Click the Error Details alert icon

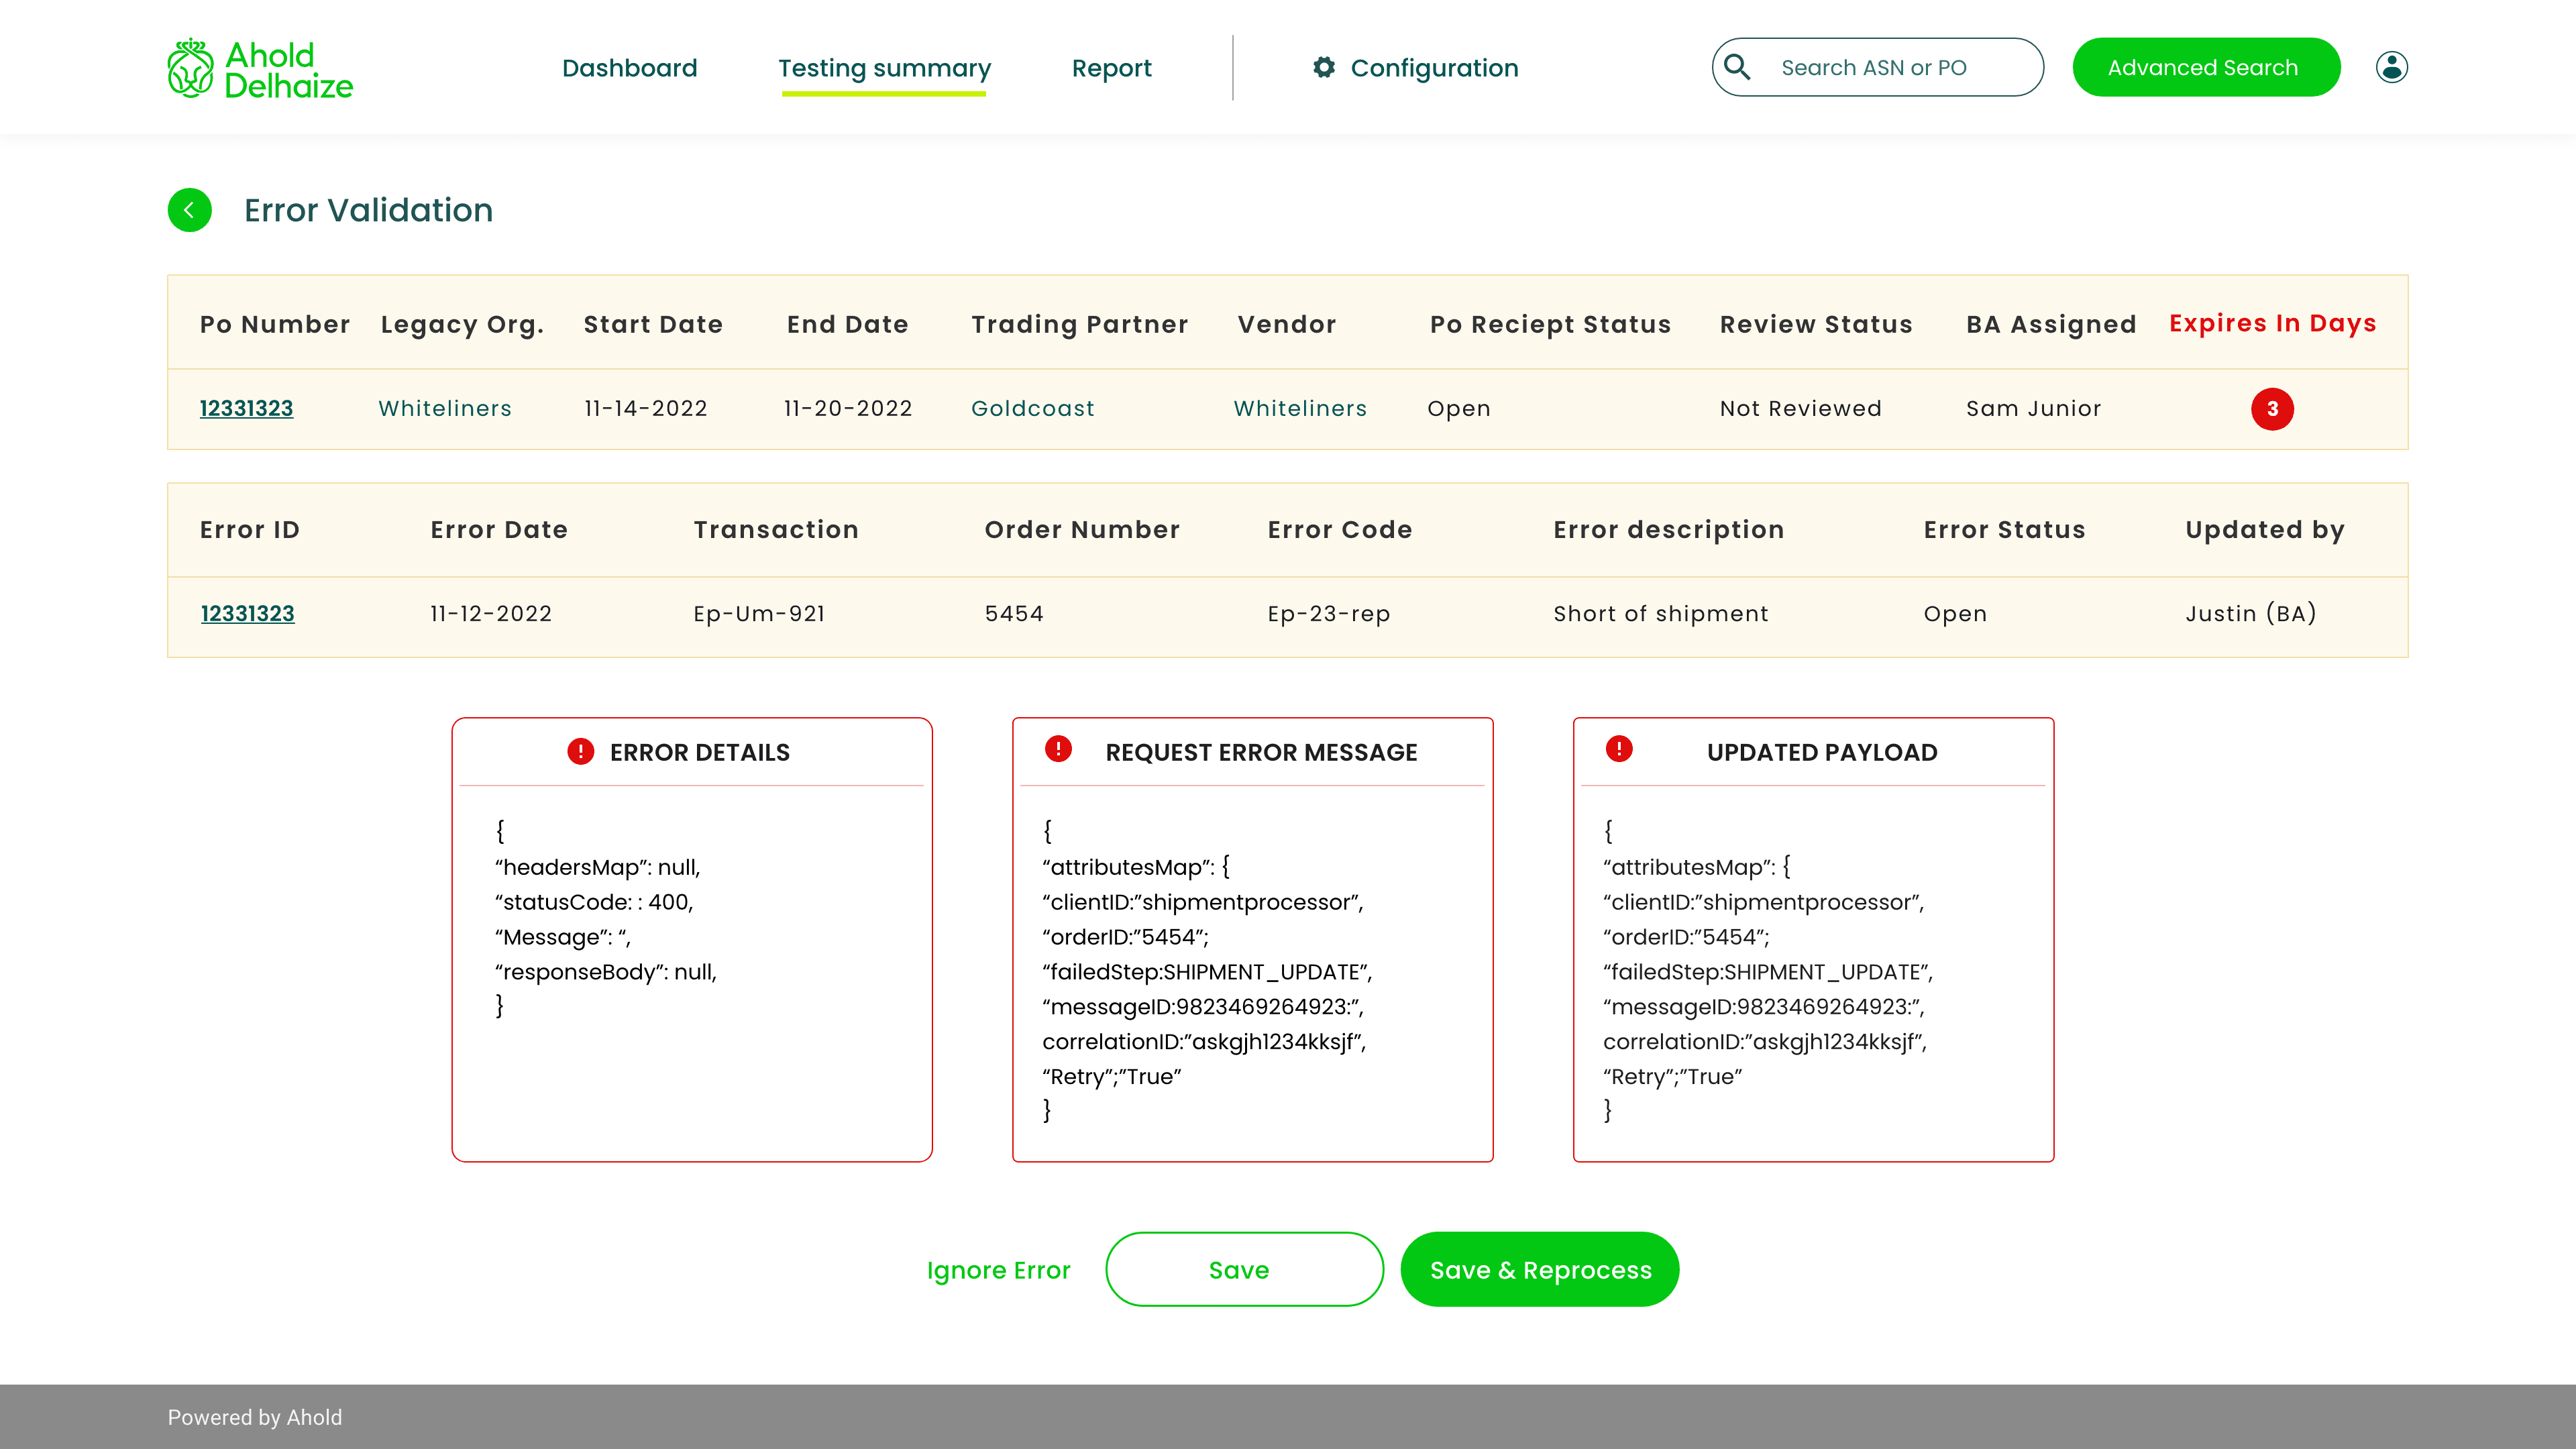click(x=580, y=751)
